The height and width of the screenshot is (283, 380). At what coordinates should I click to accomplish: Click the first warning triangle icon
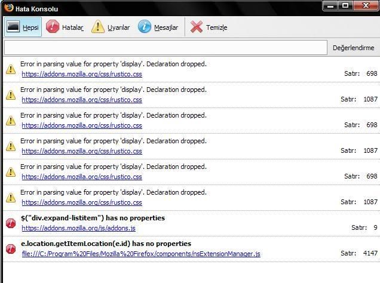pyautogui.click(x=11, y=69)
